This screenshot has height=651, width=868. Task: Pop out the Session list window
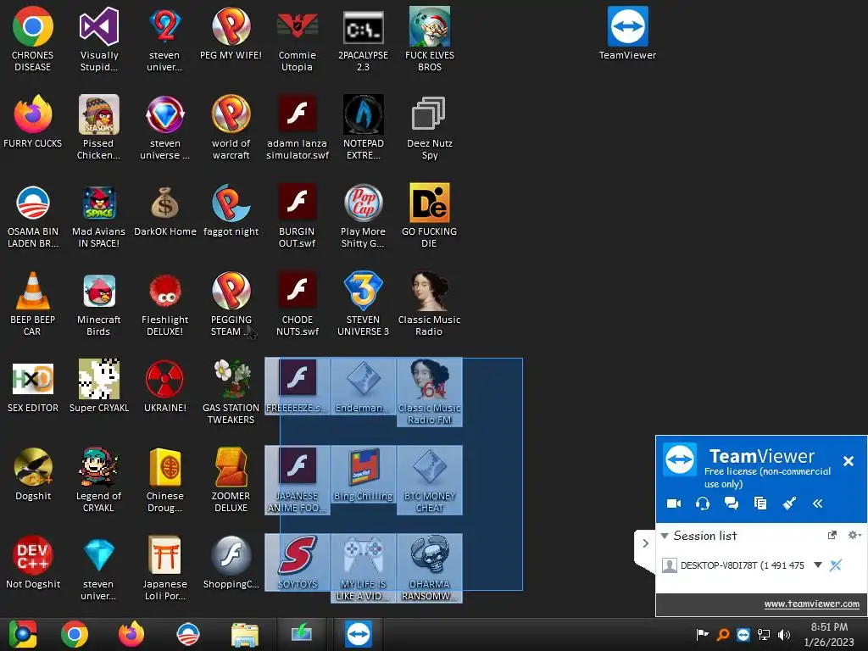(832, 535)
